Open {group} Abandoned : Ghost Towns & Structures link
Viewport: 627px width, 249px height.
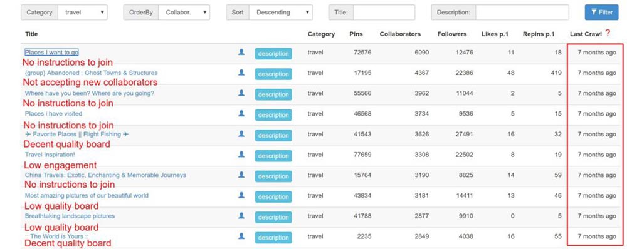pyautogui.click(x=91, y=73)
